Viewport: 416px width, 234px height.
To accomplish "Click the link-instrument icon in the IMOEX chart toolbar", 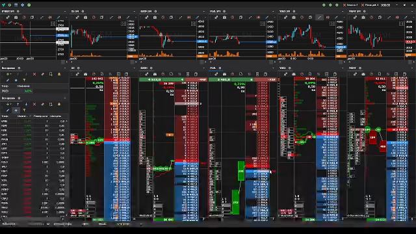I will [8, 18].
